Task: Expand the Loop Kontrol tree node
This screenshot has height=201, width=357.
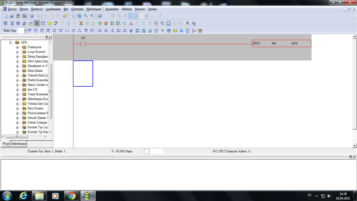Action: 18,52
